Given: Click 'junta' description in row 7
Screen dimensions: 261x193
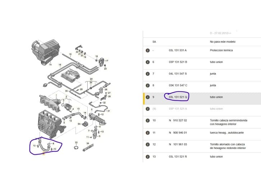Looking at the screenshot, I should [x=213, y=74].
